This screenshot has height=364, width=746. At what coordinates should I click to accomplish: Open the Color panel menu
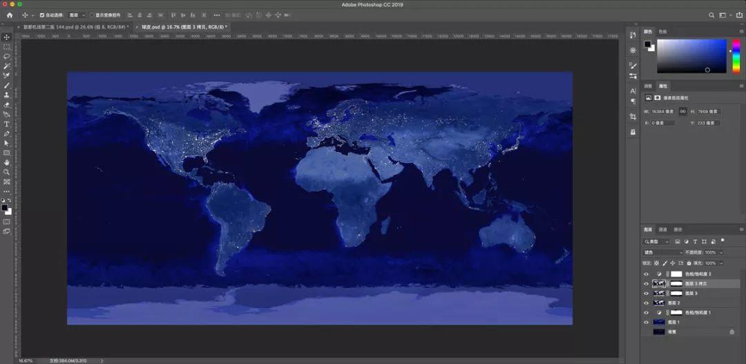click(740, 31)
